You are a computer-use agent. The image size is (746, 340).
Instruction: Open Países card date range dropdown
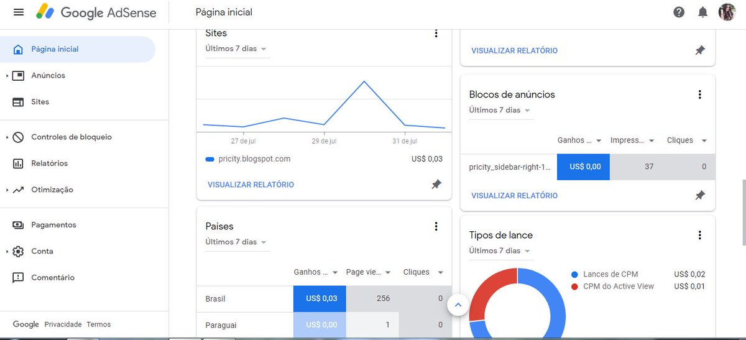click(x=237, y=242)
